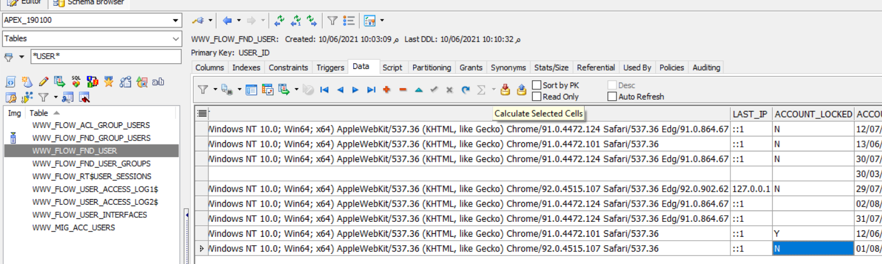
Task: Open the Script tab
Action: click(x=392, y=68)
